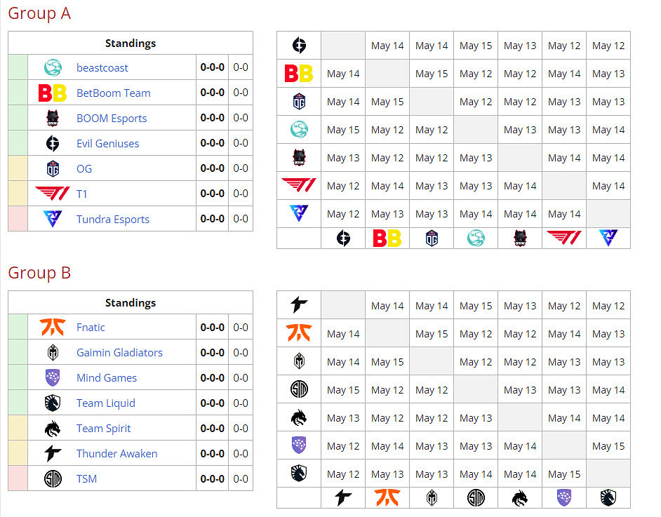Open the Team Liquid name link

coord(105,403)
